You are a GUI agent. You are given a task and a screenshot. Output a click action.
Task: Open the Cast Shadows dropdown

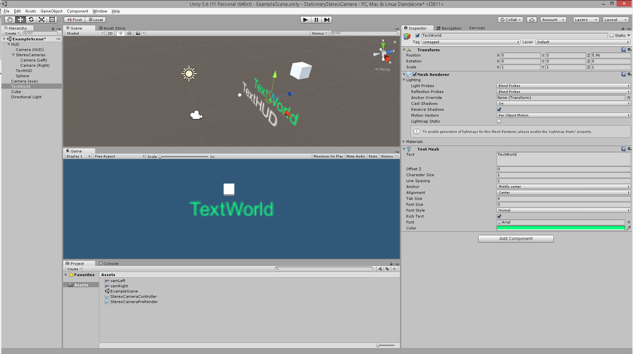tap(563, 104)
